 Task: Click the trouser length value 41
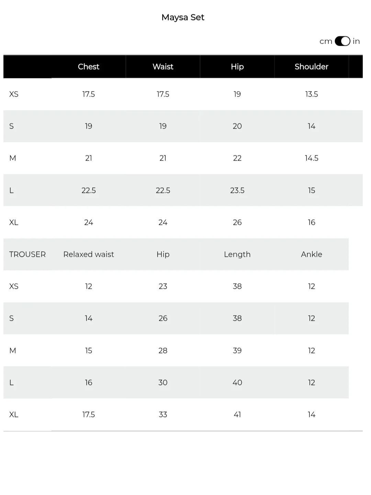coord(237,415)
